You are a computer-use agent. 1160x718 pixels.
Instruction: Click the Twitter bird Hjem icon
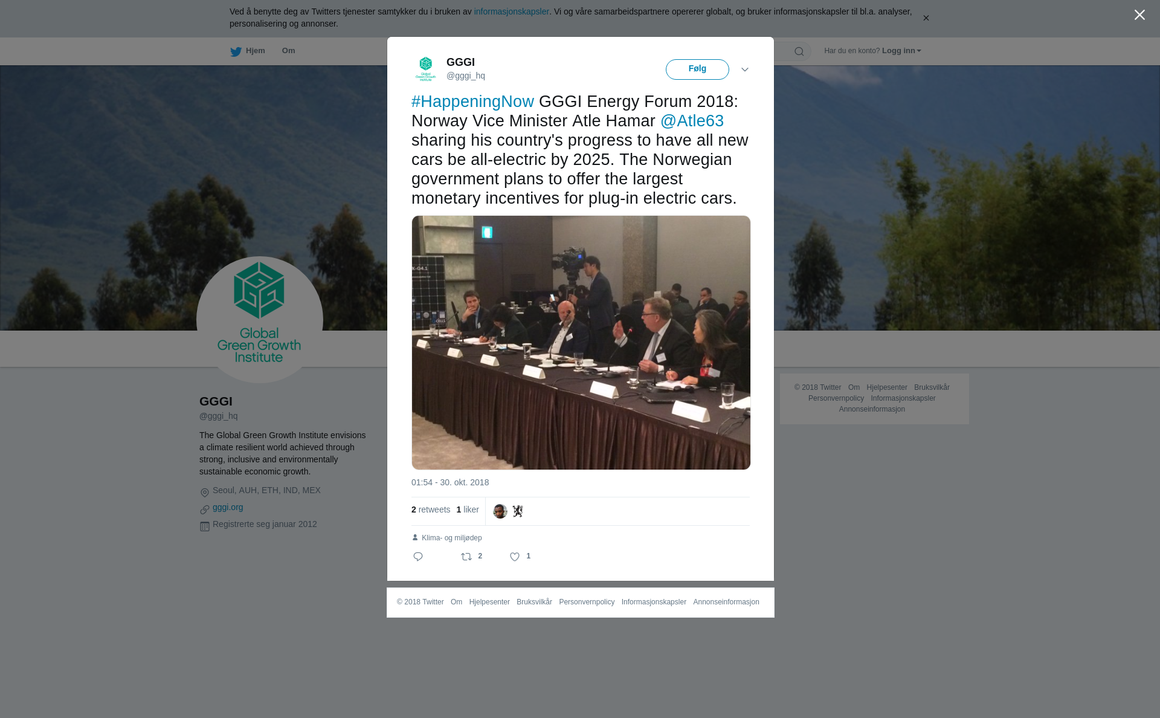pos(236,51)
